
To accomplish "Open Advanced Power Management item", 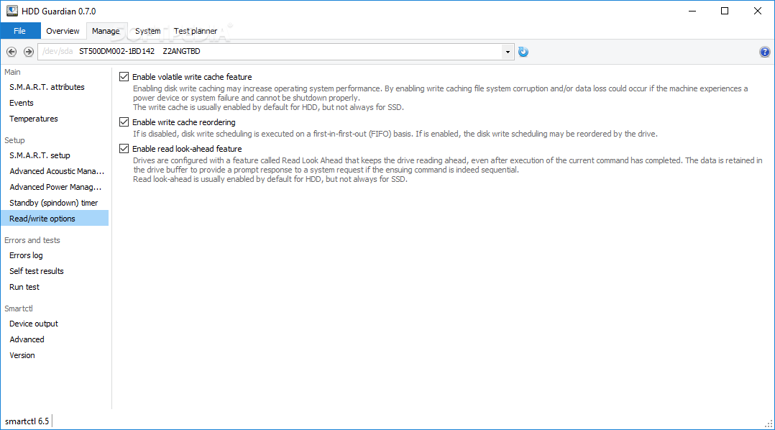I will tap(55, 187).
